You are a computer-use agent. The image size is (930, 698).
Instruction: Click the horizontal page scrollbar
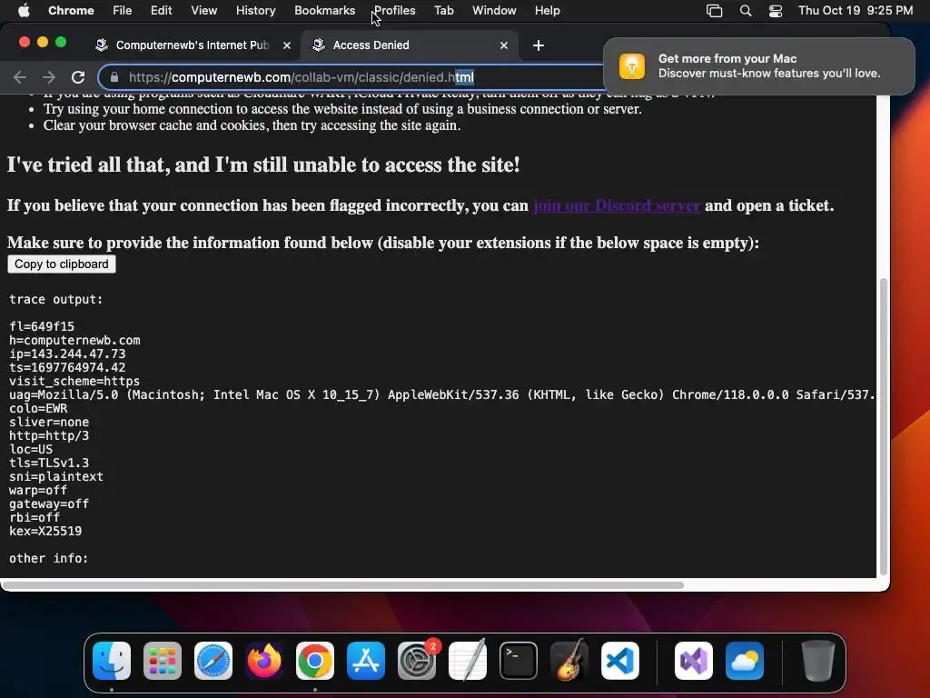[x=342, y=585]
